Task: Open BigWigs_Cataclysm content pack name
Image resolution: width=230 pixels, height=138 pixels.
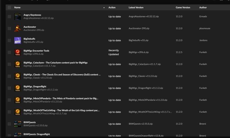Action: [55, 63]
